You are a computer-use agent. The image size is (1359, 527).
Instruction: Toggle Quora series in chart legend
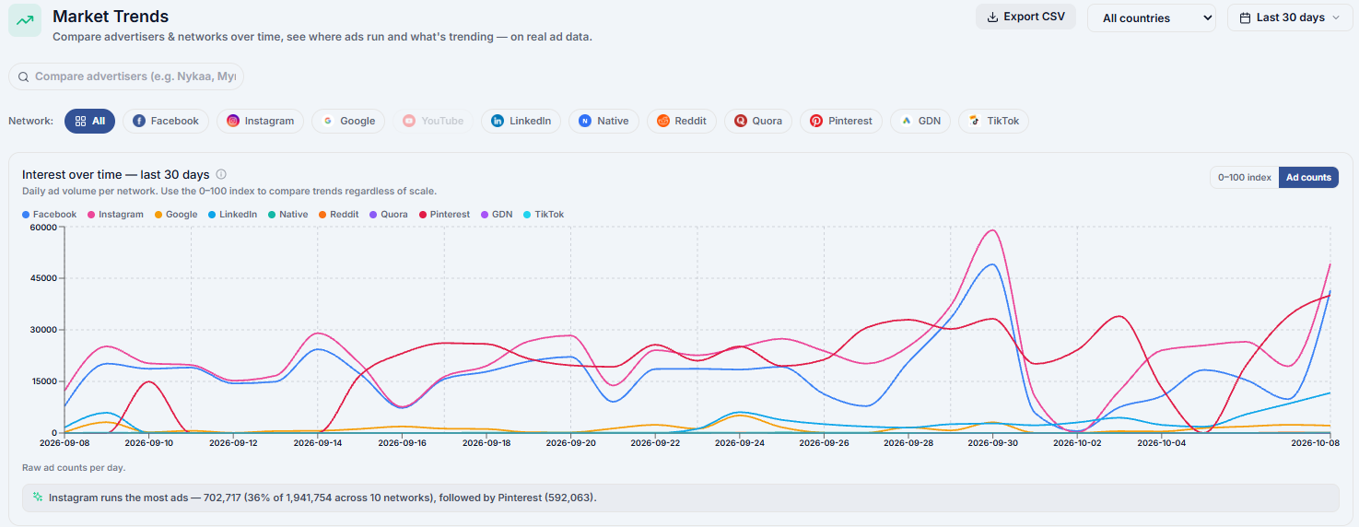[x=389, y=215]
